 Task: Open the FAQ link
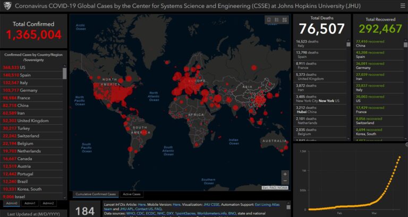tap(158, 209)
